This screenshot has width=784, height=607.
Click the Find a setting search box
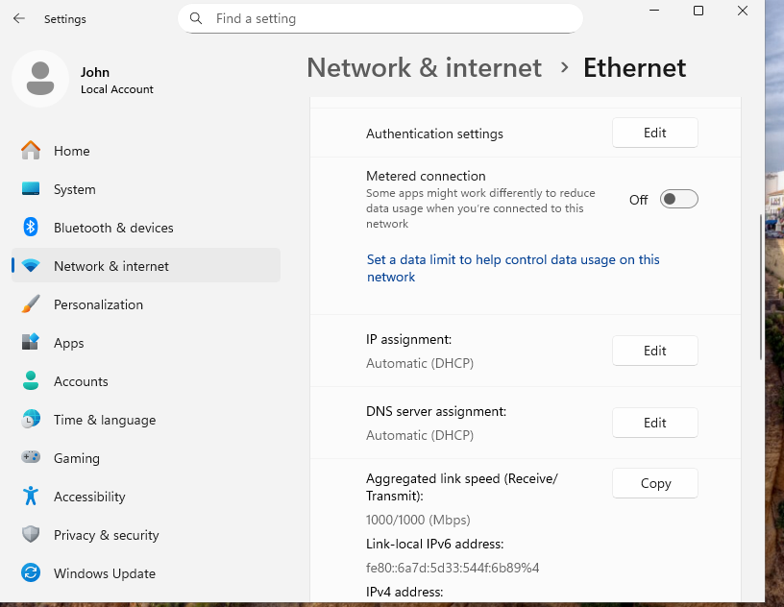click(x=379, y=18)
